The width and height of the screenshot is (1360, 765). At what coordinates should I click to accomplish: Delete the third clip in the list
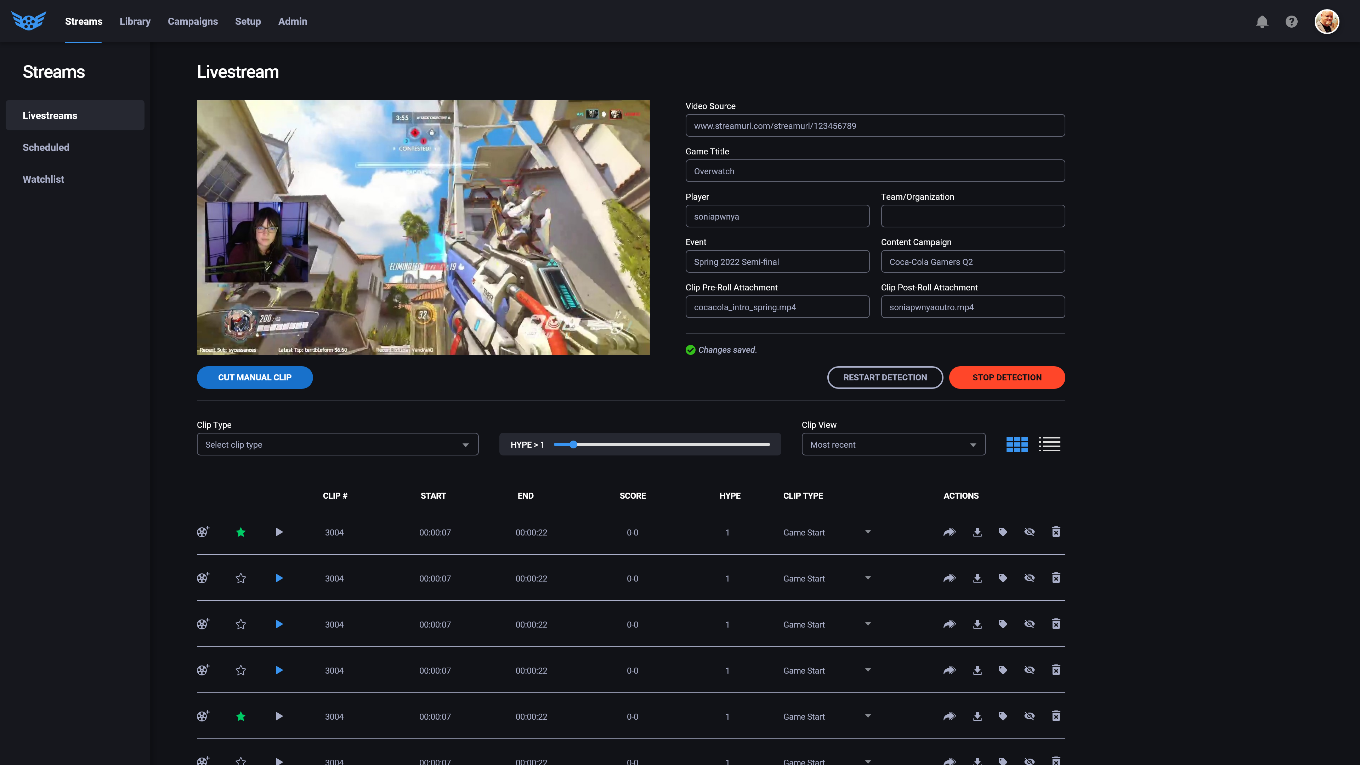(1056, 624)
